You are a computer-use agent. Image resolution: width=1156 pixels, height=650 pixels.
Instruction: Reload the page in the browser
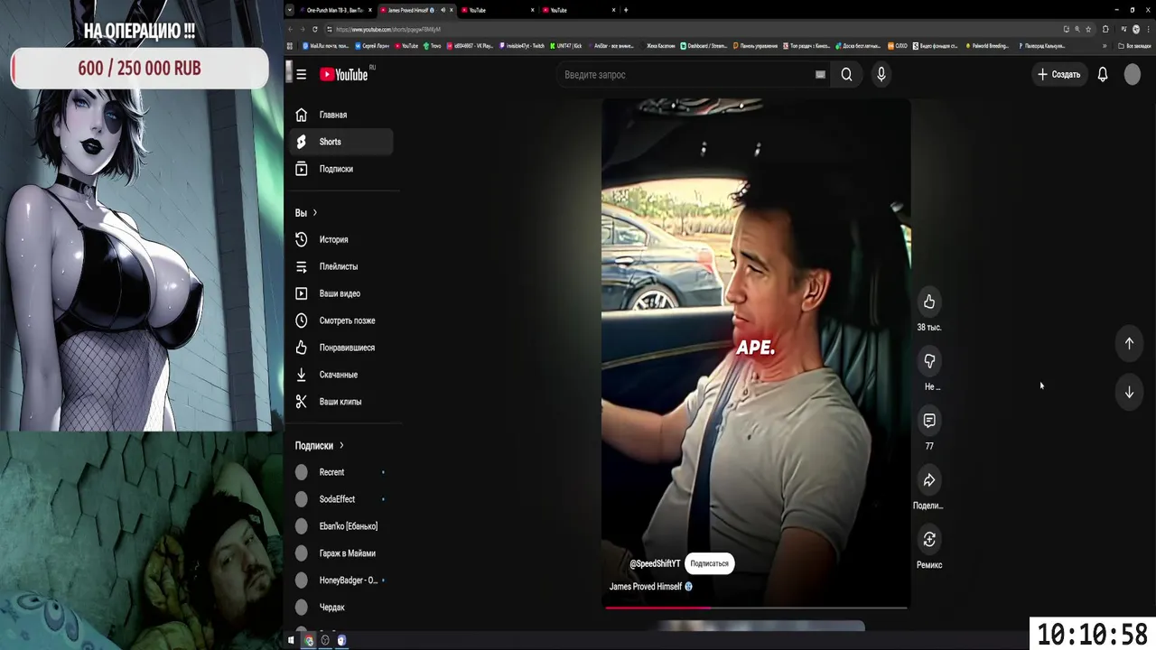pos(316,29)
